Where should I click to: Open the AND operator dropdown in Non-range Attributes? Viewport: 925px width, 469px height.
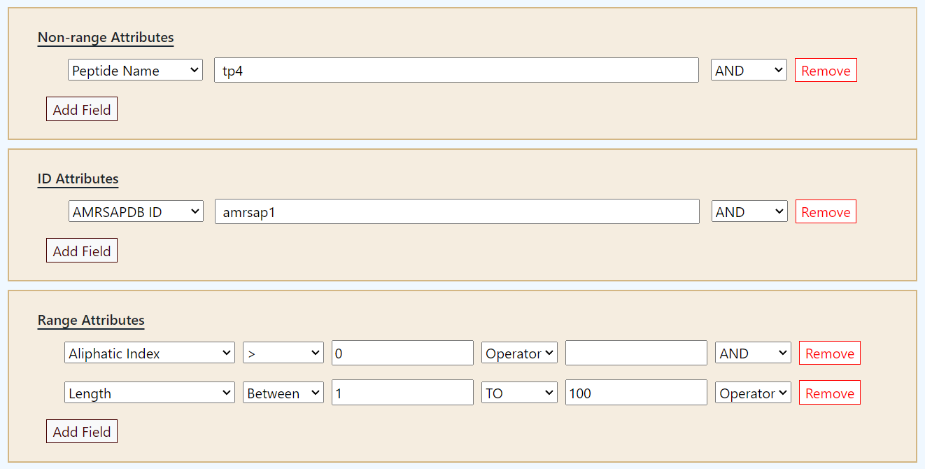coord(749,70)
